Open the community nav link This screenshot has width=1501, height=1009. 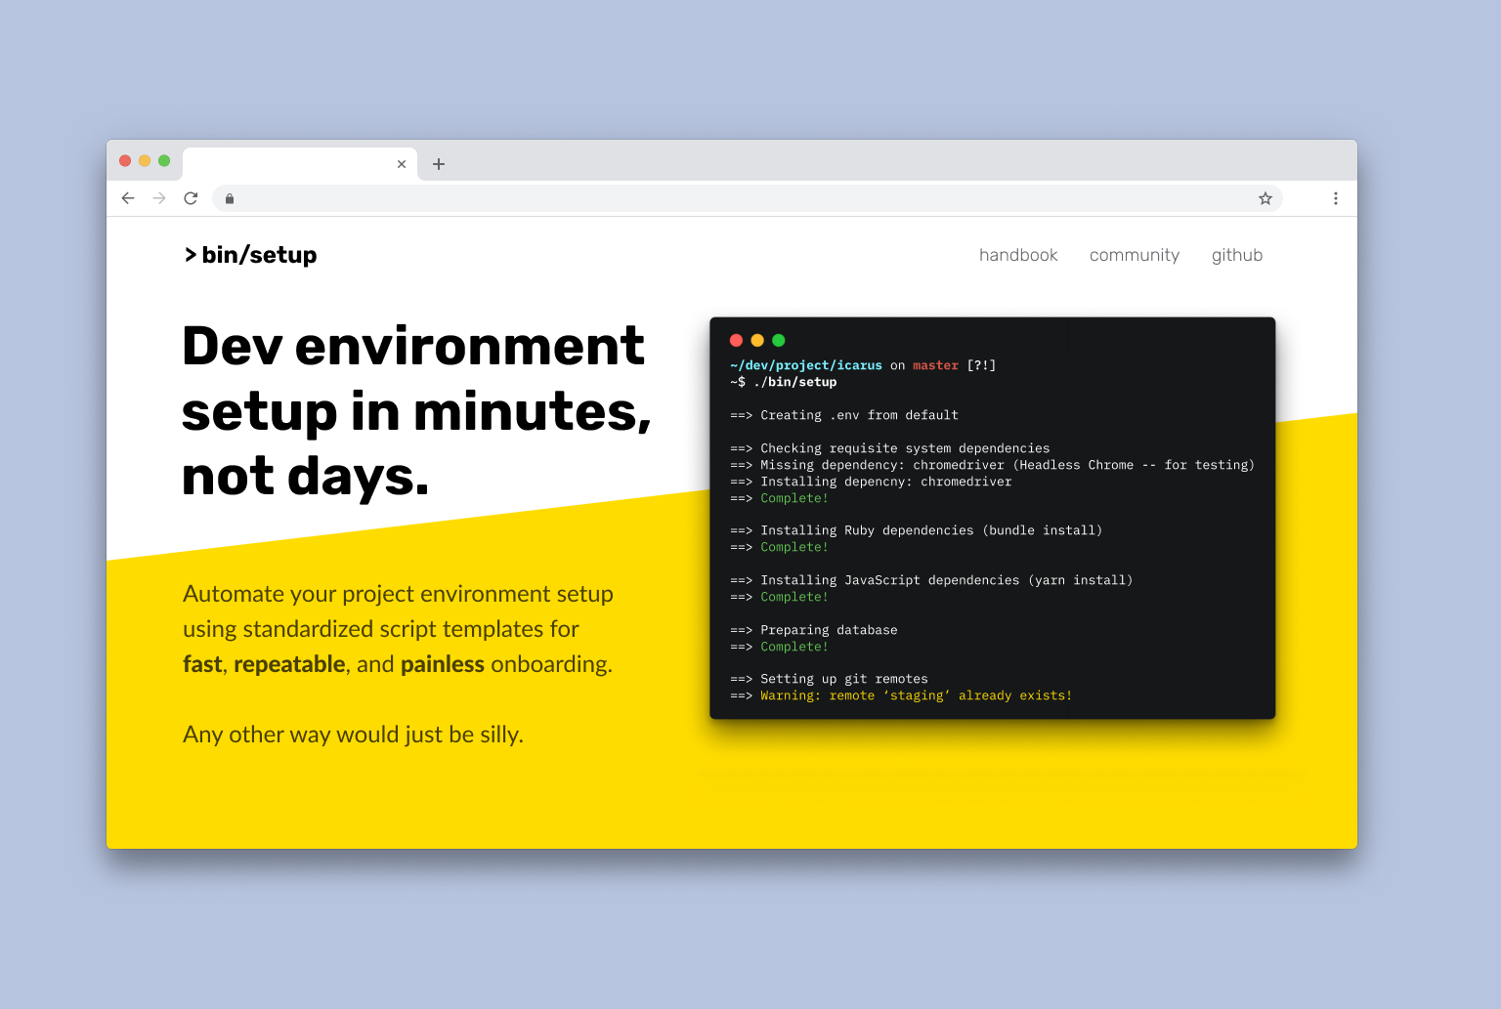[1135, 255]
